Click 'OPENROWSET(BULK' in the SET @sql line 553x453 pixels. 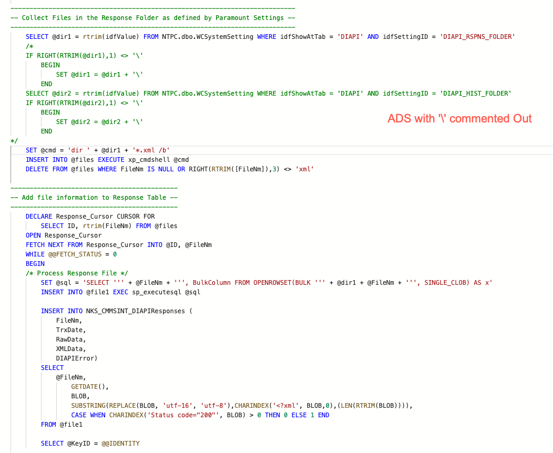[282, 283]
